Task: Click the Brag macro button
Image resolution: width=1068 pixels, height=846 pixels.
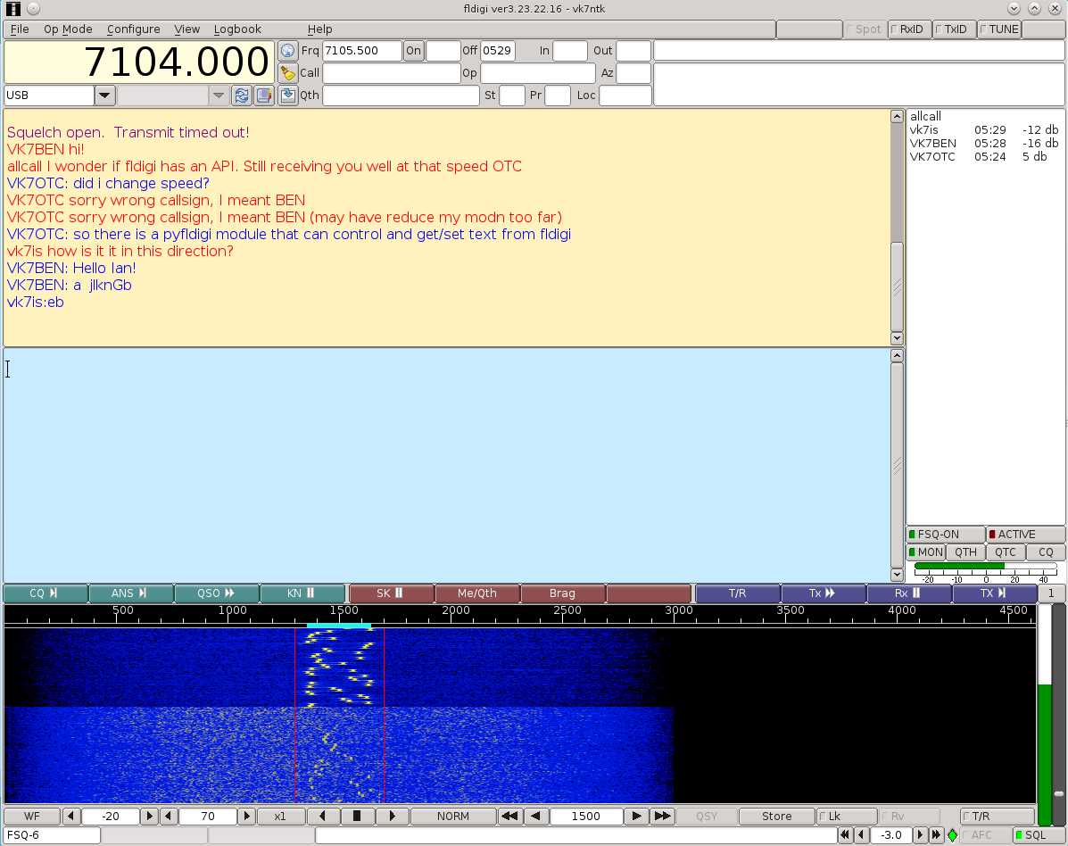Action: 563,593
